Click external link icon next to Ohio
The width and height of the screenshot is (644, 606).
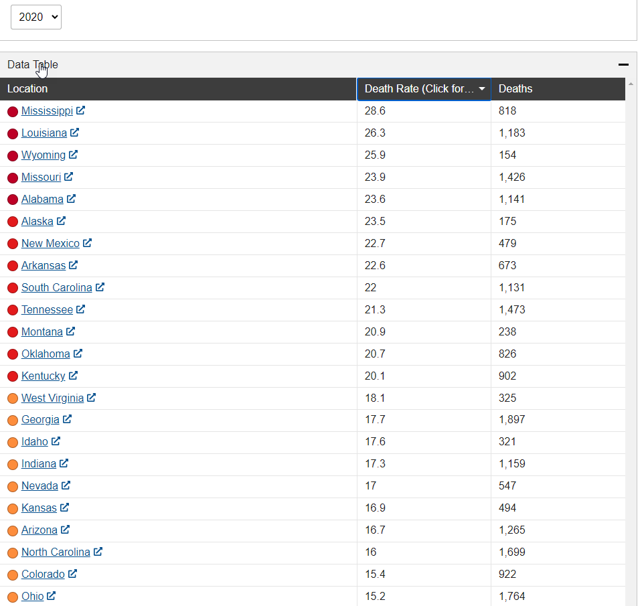[x=51, y=596]
